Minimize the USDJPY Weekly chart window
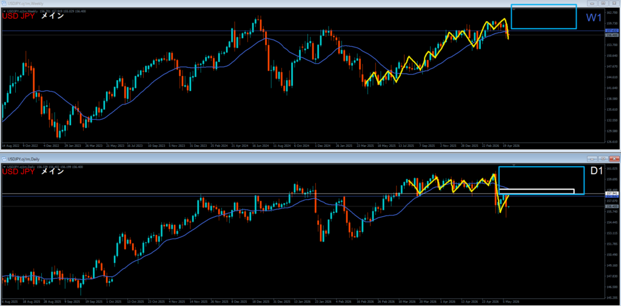The height and width of the screenshot is (306, 621). [593, 3]
